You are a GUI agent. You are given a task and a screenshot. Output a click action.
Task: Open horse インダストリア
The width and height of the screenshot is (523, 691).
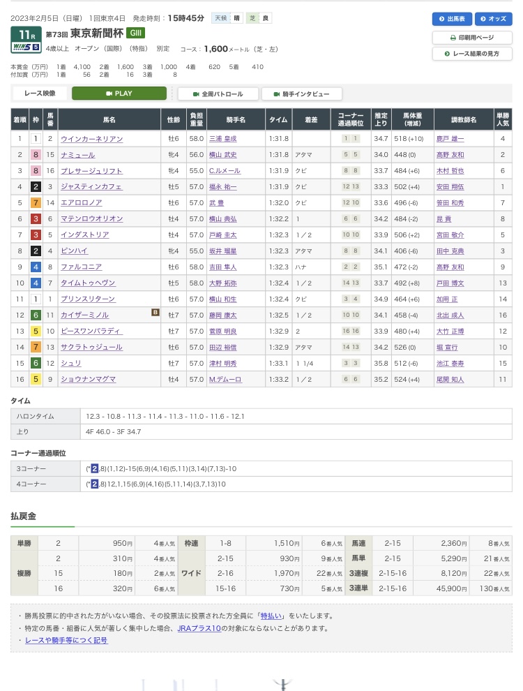[85, 235]
